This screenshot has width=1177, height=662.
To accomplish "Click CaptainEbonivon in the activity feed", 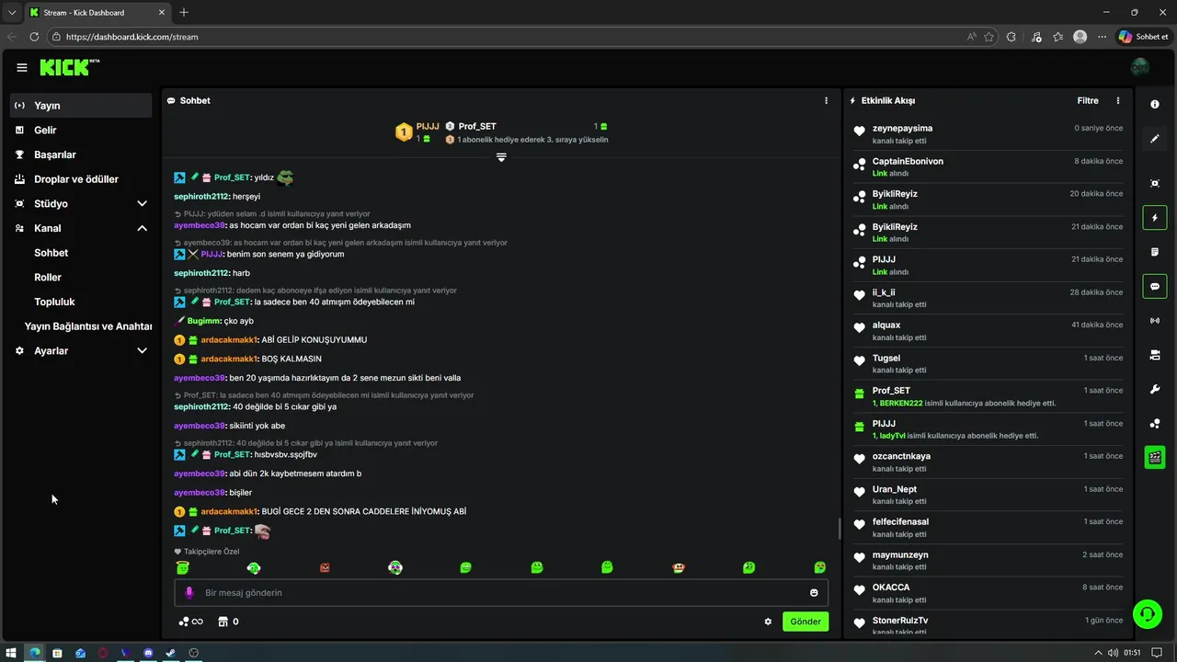I will tap(908, 161).
